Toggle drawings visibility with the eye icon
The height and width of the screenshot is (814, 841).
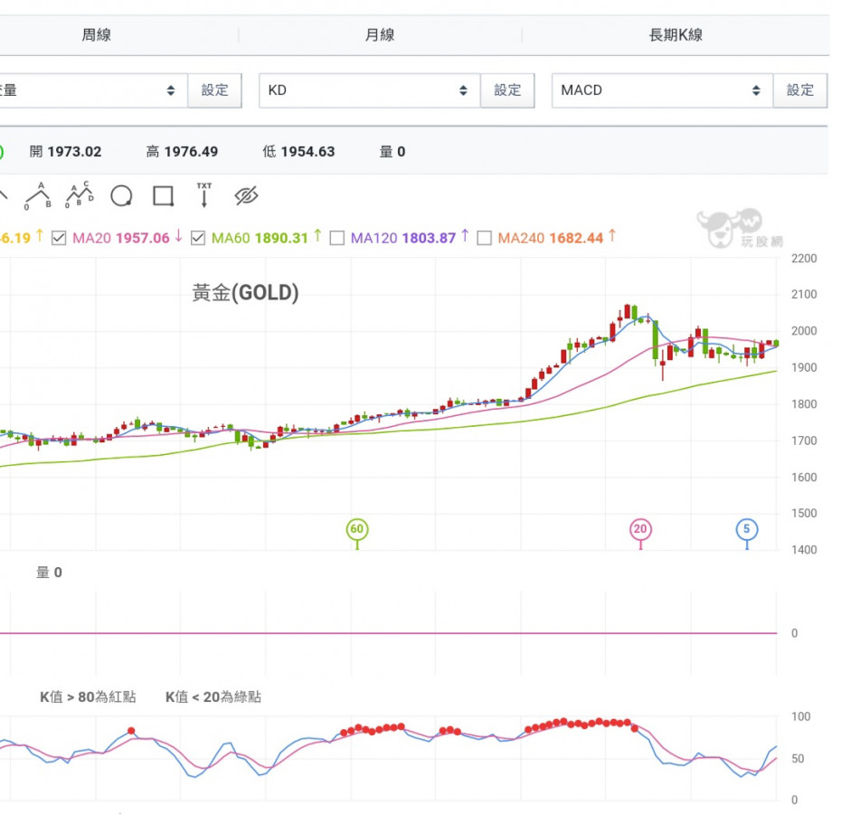(246, 195)
